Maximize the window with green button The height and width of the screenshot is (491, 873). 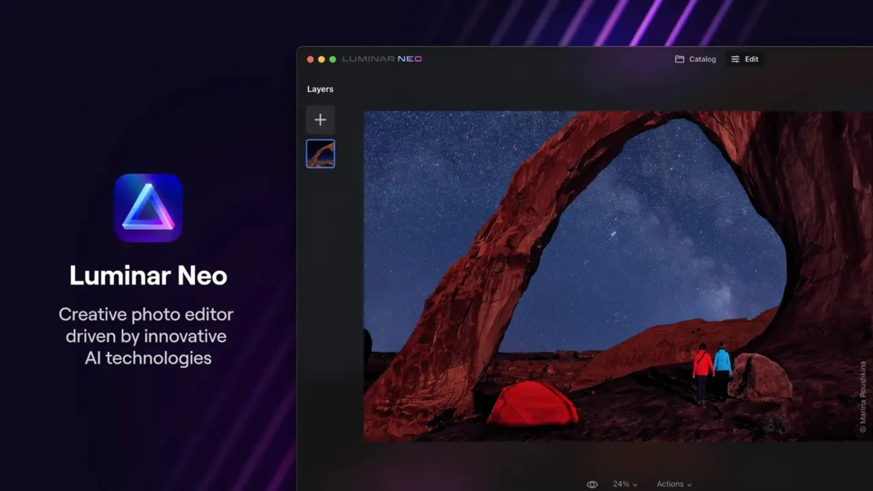pyautogui.click(x=332, y=59)
